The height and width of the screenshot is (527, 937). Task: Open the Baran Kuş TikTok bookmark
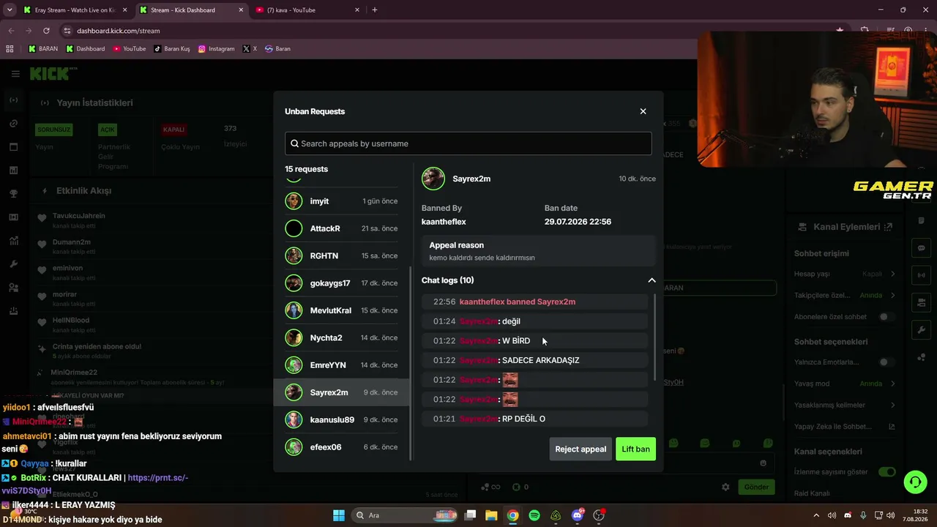click(x=172, y=49)
